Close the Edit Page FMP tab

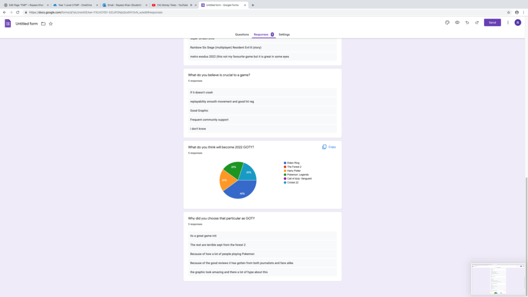47,5
